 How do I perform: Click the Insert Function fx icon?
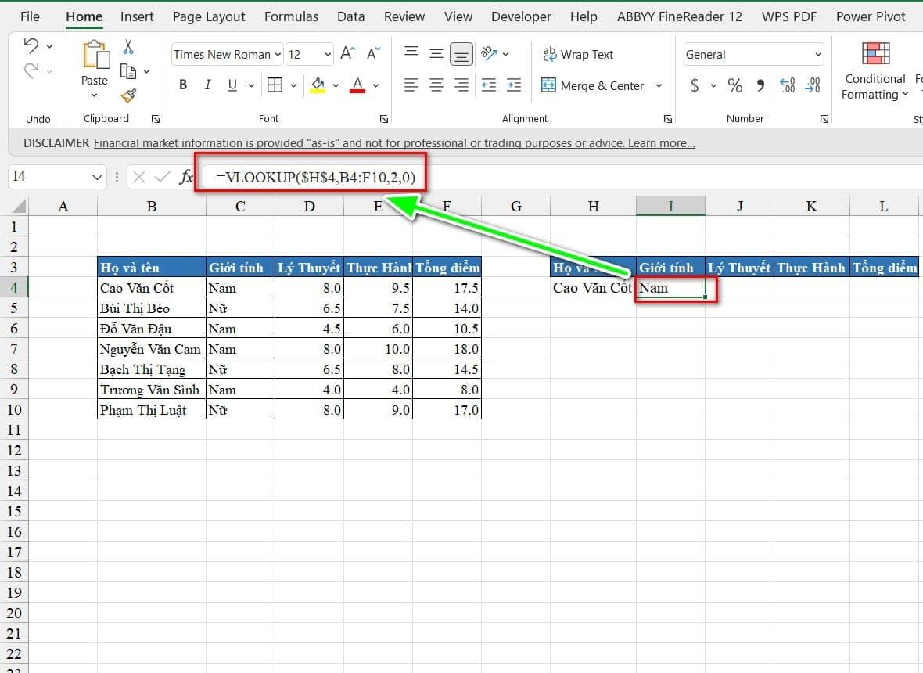186,177
